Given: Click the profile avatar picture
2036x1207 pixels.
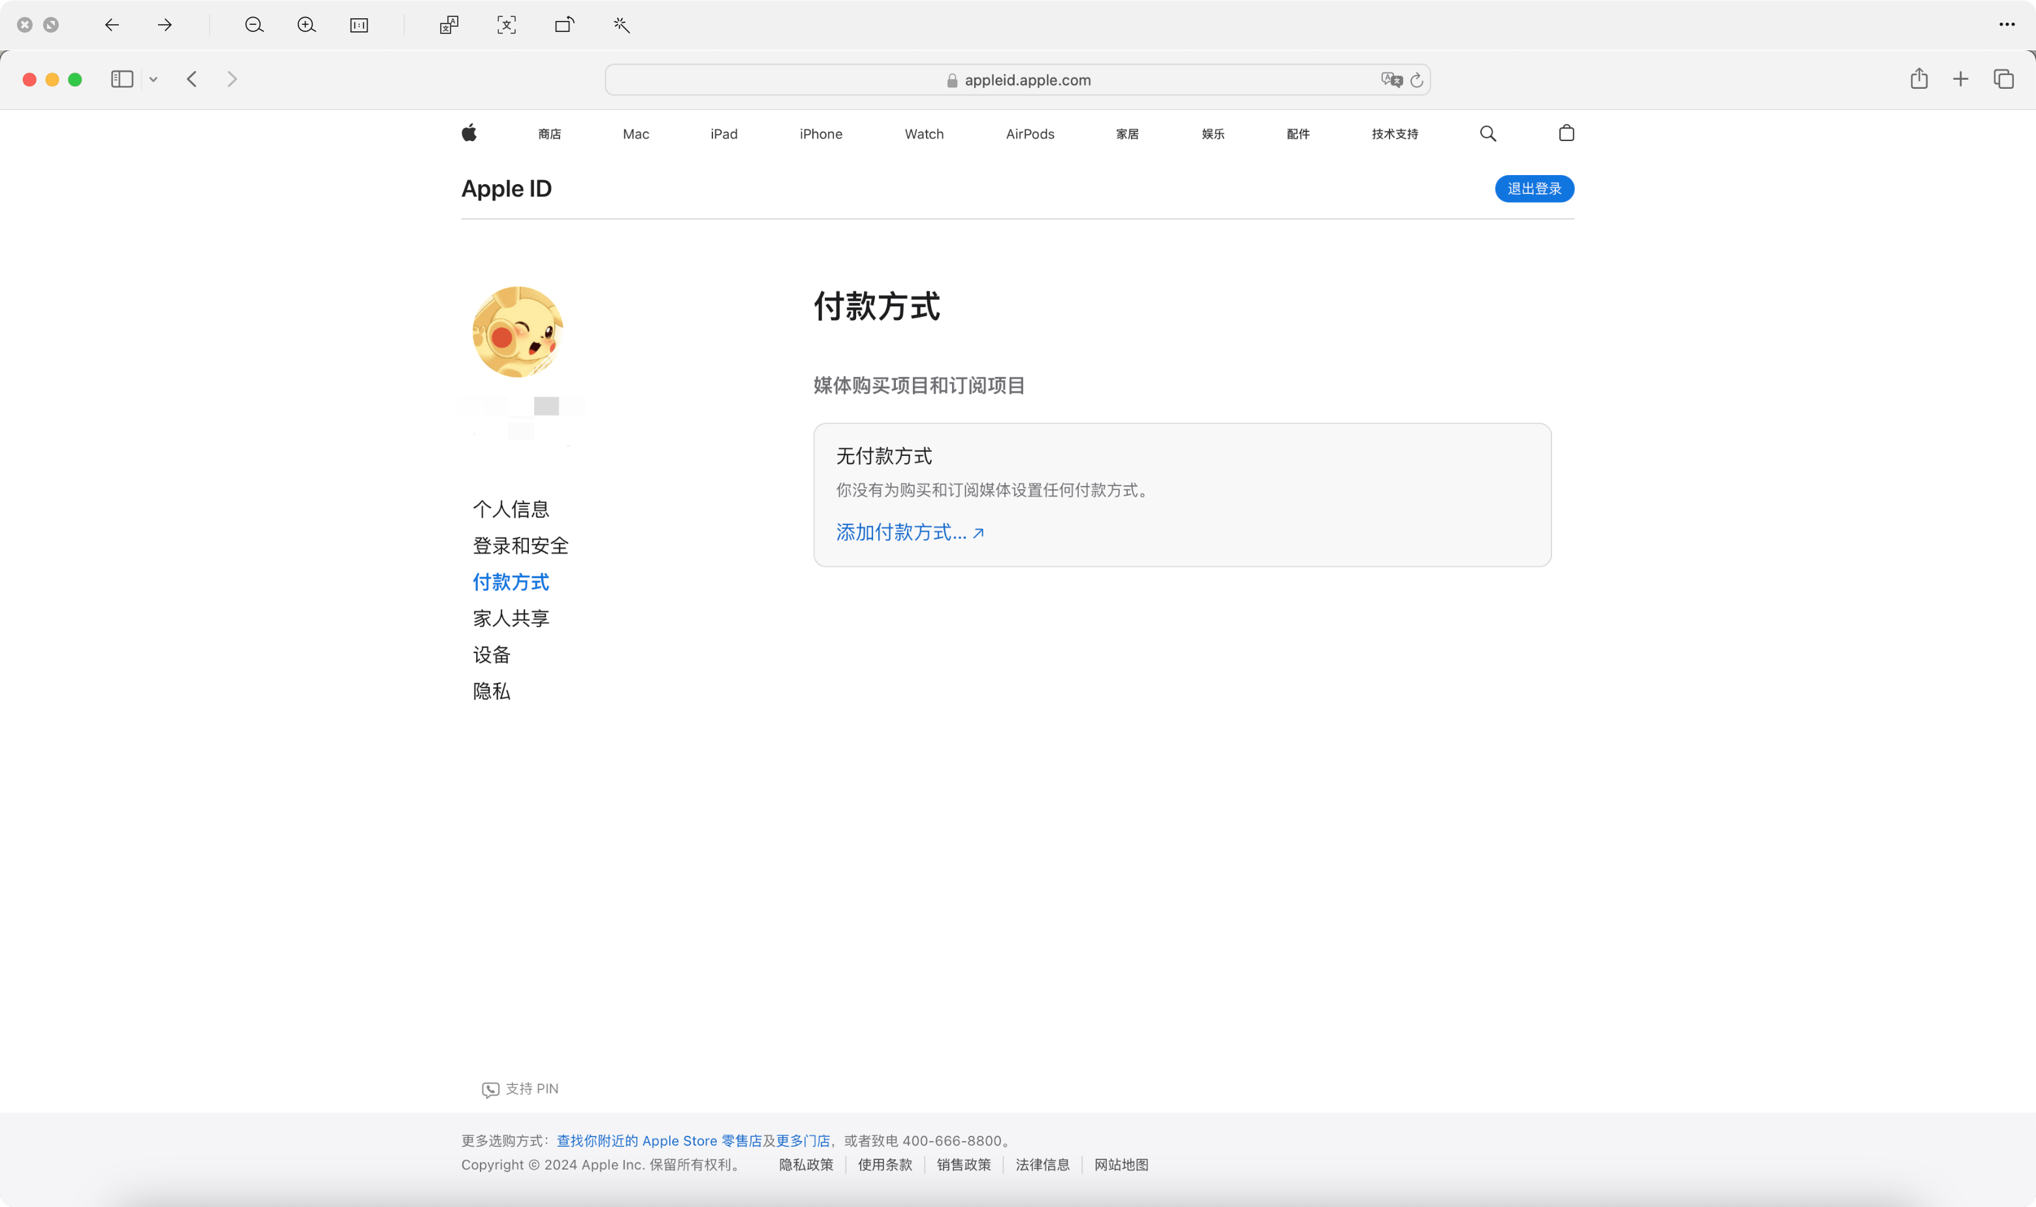Looking at the screenshot, I should pyautogui.click(x=518, y=332).
